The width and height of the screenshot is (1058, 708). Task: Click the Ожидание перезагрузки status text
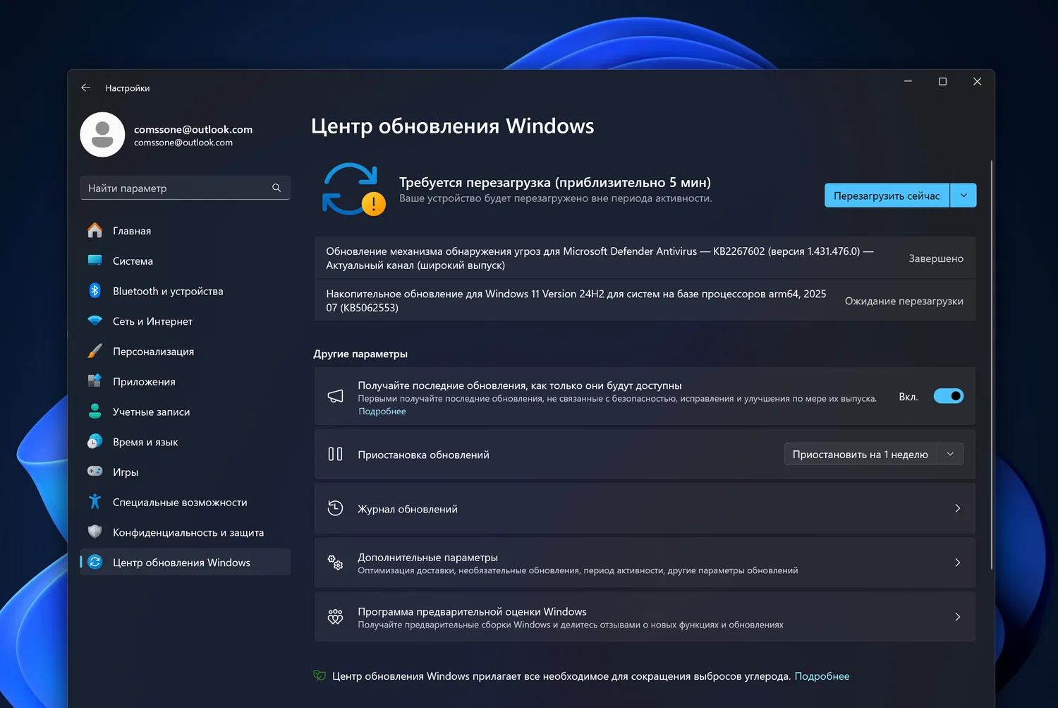[x=904, y=301]
